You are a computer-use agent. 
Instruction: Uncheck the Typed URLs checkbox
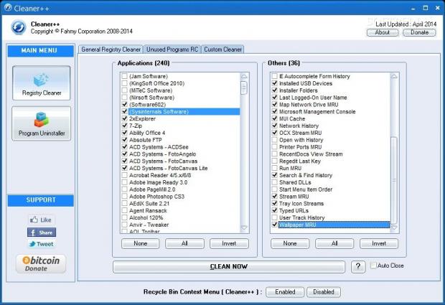(274, 210)
